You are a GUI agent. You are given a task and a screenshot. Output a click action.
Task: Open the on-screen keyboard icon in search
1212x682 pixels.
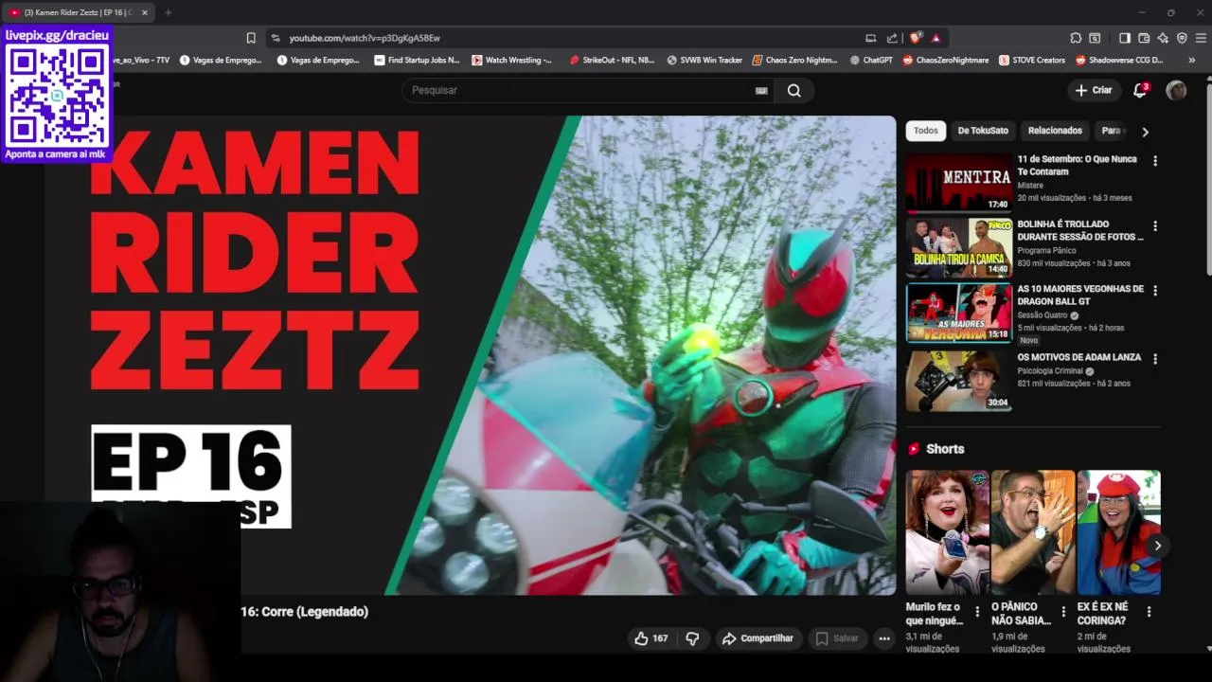[761, 91]
